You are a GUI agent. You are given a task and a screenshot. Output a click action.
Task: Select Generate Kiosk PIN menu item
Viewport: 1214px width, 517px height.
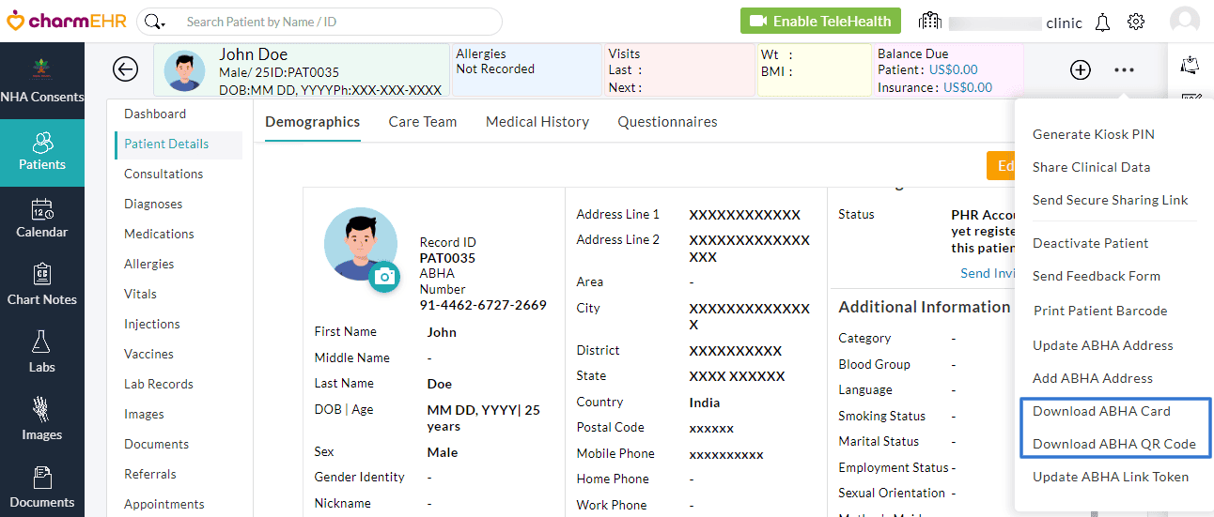(1093, 134)
